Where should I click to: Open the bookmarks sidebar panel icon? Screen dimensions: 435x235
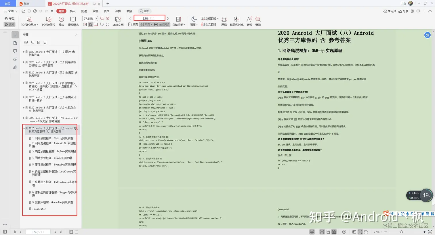[15, 35]
